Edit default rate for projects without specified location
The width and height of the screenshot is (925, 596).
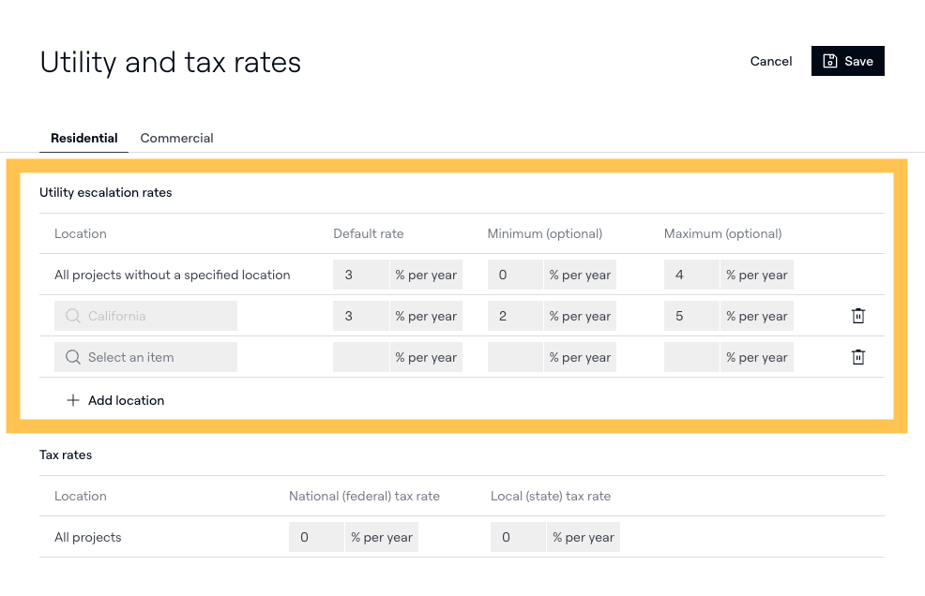(360, 275)
